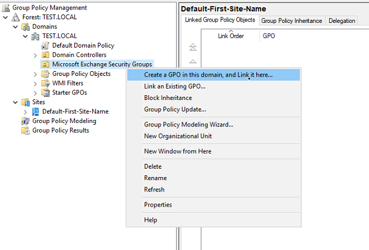Sort by the Link Order column header

[x=230, y=36]
